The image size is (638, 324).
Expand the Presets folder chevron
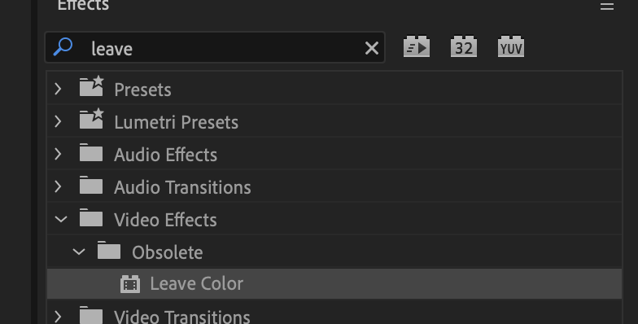click(x=59, y=89)
